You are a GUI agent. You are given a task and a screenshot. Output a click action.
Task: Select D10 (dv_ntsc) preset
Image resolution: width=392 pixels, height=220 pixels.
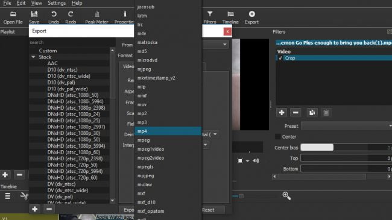coord(62,70)
